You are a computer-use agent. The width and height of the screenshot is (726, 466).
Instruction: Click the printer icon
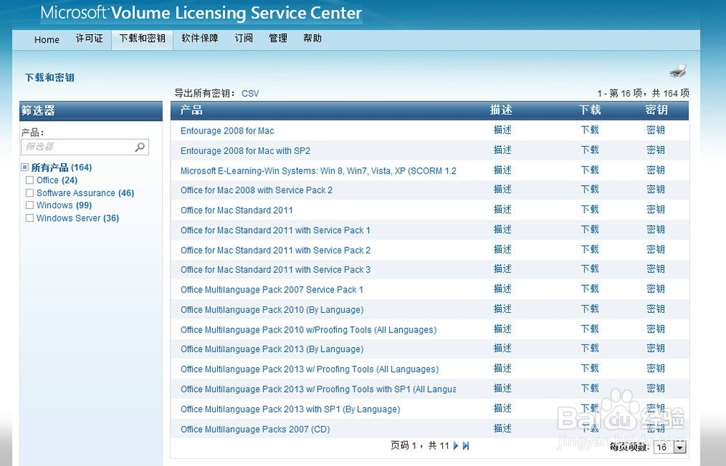pyautogui.click(x=678, y=71)
